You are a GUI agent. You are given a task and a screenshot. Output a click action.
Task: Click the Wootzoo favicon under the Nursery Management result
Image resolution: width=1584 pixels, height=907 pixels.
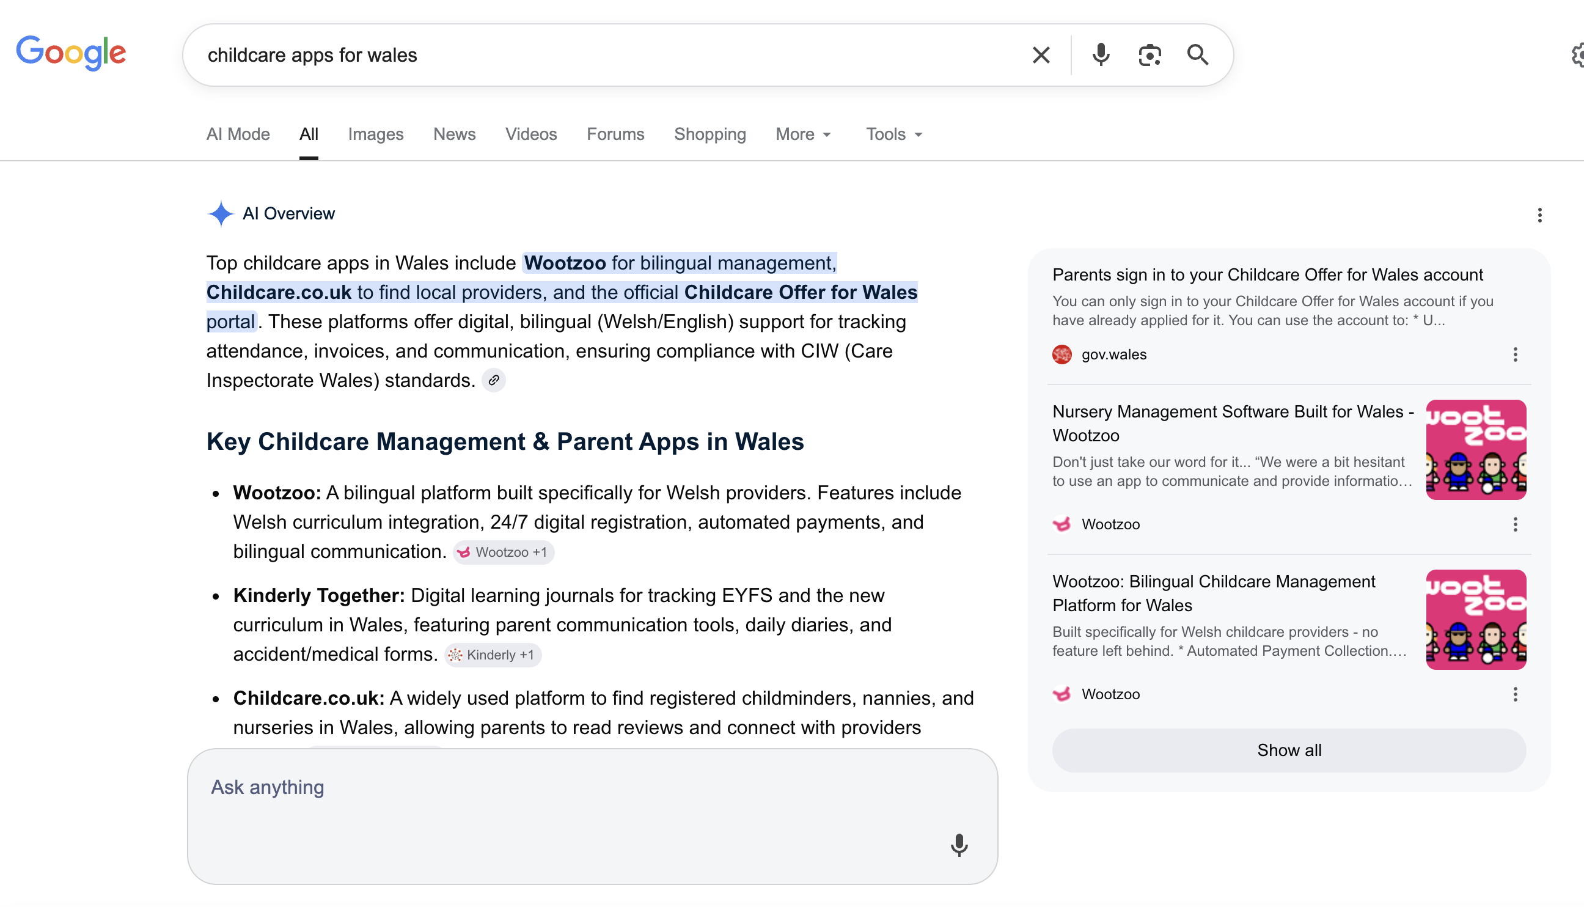1062,524
